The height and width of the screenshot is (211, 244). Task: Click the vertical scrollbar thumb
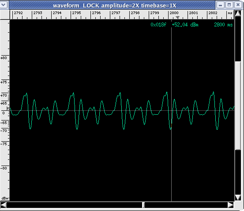[238, 105]
